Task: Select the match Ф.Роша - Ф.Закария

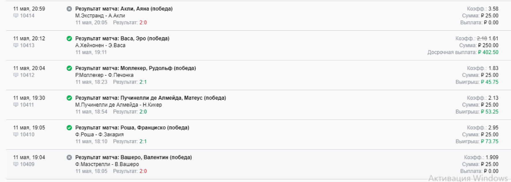Action: click(99, 135)
